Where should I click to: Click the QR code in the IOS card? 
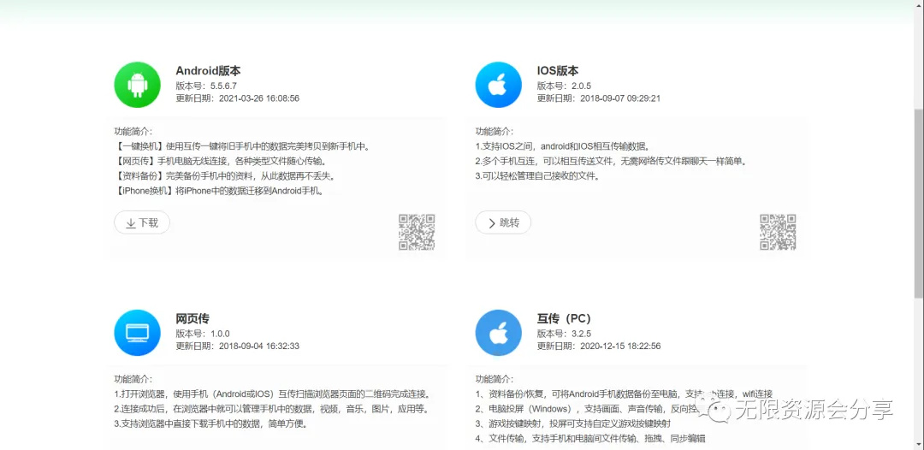[778, 232]
